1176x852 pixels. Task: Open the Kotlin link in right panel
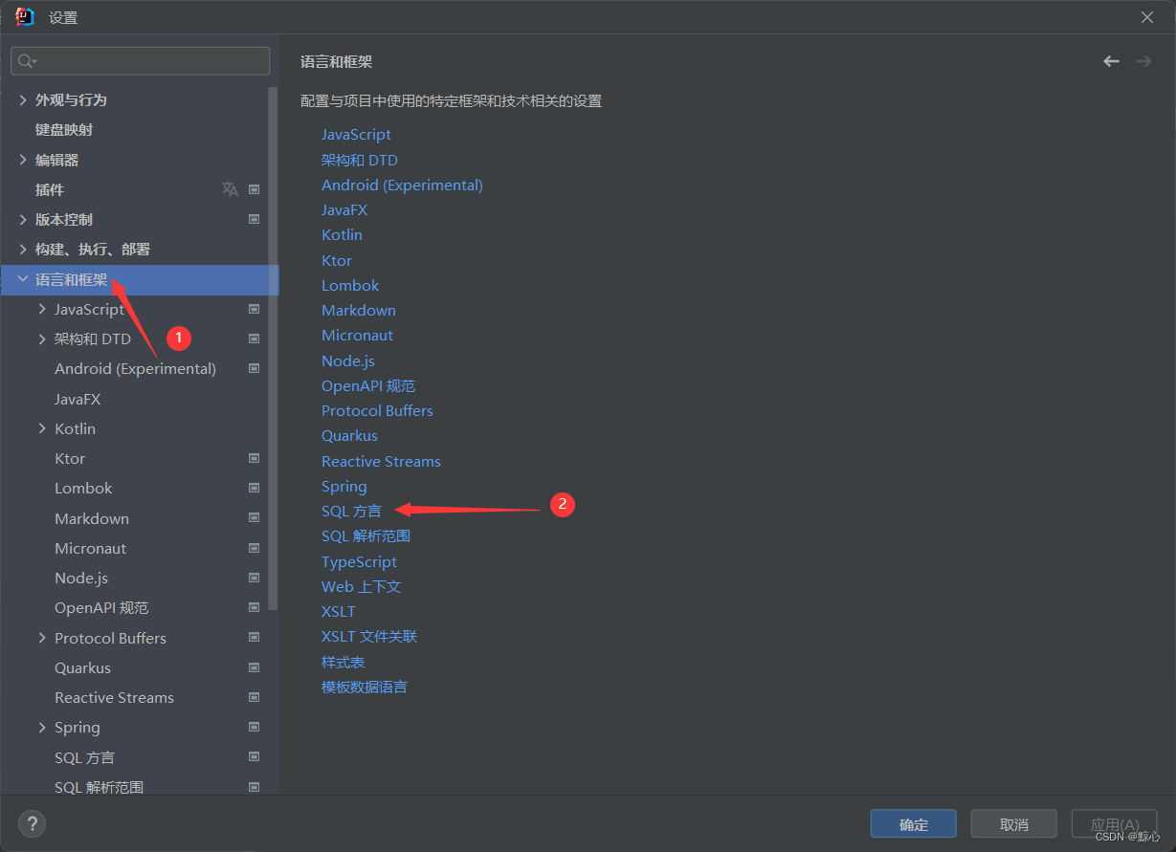pos(342,234)
